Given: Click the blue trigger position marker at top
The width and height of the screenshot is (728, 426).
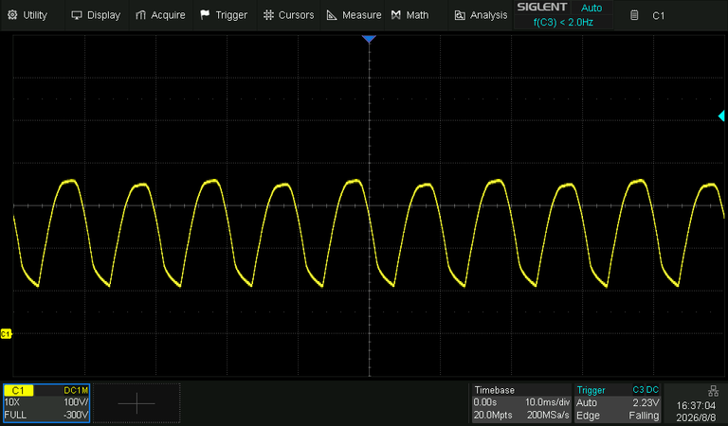Looking at the screenshot, I should point(369,39).
